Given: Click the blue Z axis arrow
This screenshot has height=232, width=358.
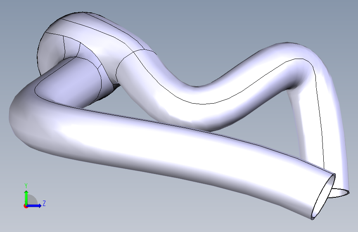Looking at the screenshot, I should (x=34, y=206).
